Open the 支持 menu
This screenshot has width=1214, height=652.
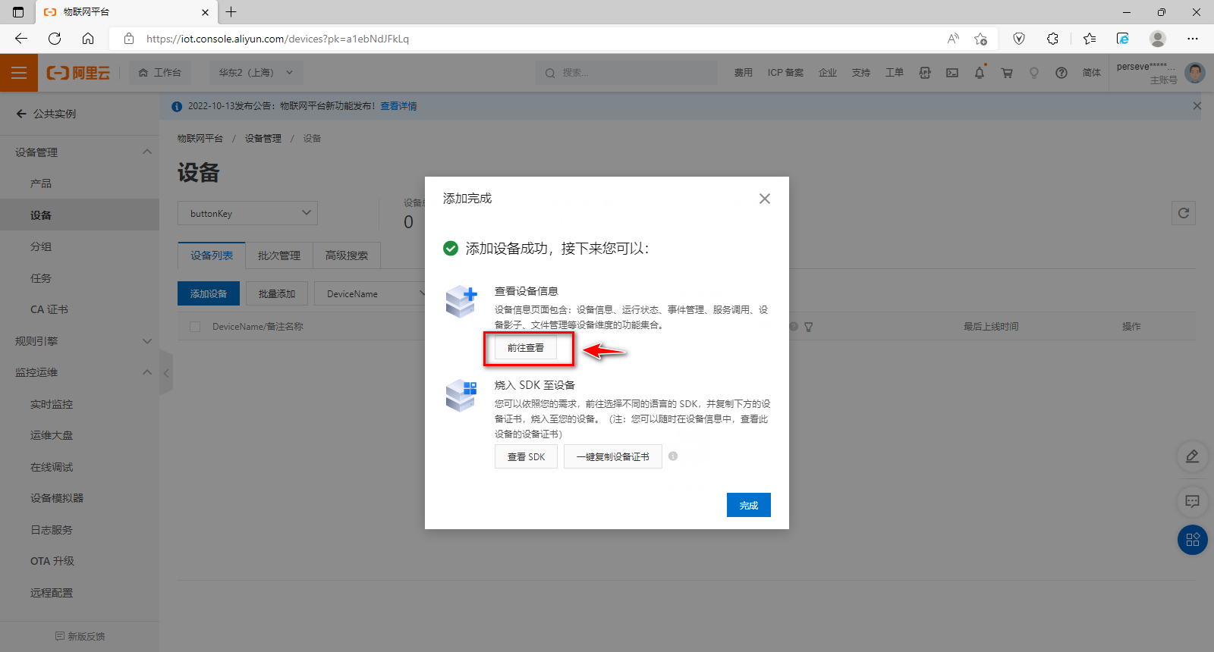(860, 73)
